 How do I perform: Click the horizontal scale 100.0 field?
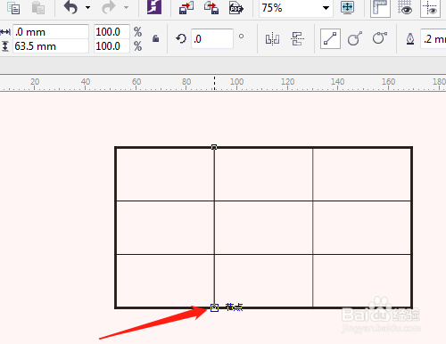[111, 31]
